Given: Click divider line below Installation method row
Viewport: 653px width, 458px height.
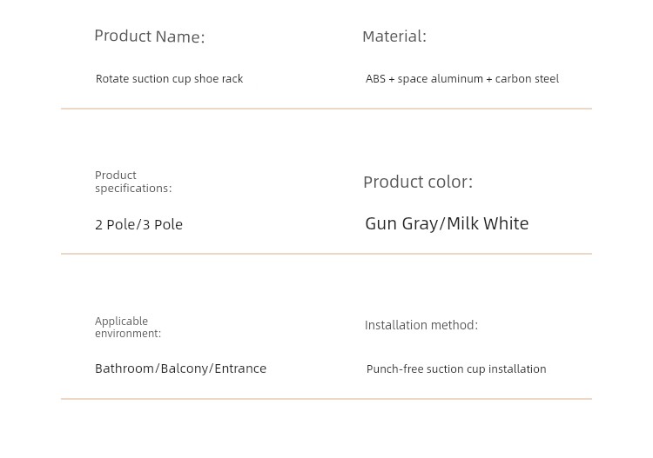Looking at the screenshot, I should pyautogui.click(x=326, y=399).
